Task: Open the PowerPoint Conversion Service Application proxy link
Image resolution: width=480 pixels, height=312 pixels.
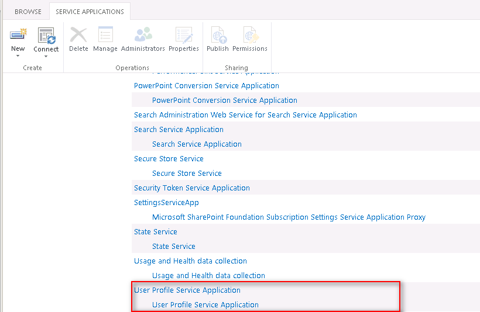Action: point(225,100)
